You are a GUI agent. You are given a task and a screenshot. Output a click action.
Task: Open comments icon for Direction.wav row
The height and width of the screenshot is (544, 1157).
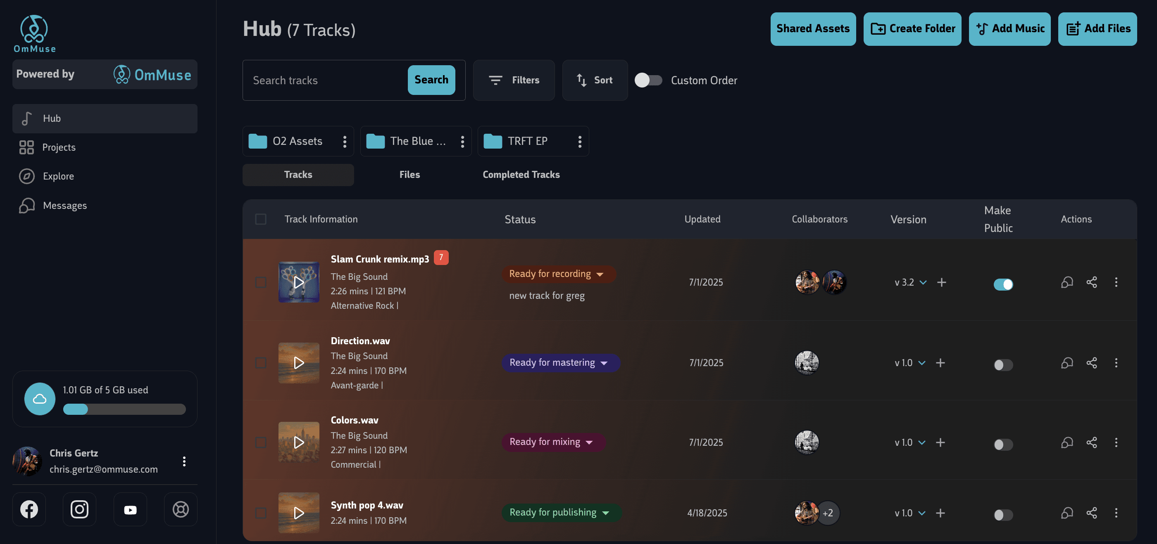[1067, 362]
